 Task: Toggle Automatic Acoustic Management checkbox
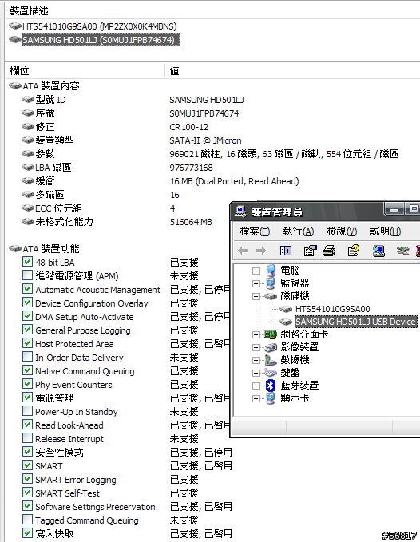tap(27, 289)
